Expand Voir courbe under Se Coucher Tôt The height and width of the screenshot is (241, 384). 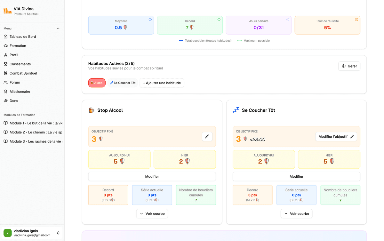[296, 213]
